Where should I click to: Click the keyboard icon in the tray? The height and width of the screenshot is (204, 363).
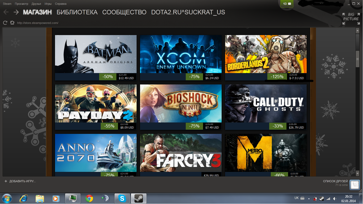pyautogui.click(x=303, y=198)
